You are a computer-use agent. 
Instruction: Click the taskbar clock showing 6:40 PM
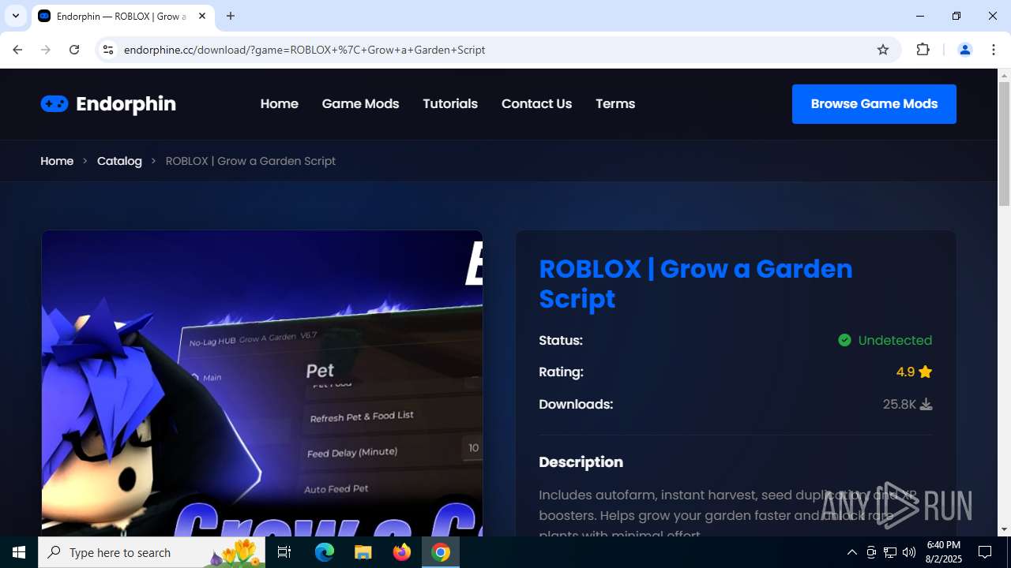point(943,552)
